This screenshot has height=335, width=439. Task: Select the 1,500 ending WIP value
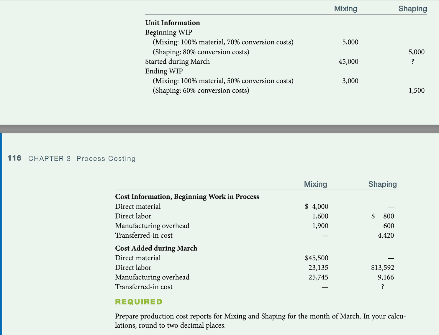417,90
